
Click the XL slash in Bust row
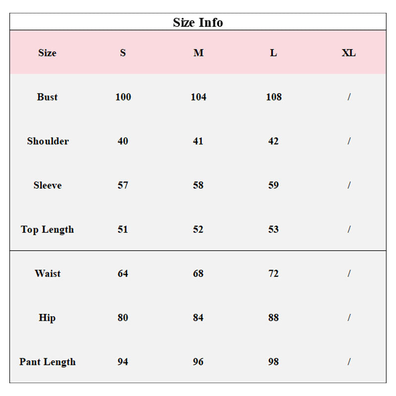click(x=348, y=97)
